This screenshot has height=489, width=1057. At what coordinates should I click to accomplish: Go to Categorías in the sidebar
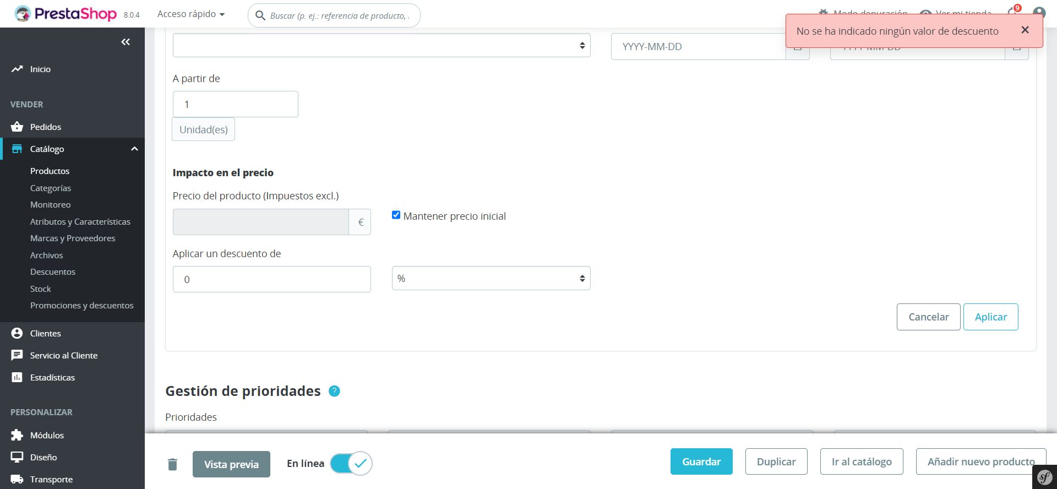(x=51, y=188)
